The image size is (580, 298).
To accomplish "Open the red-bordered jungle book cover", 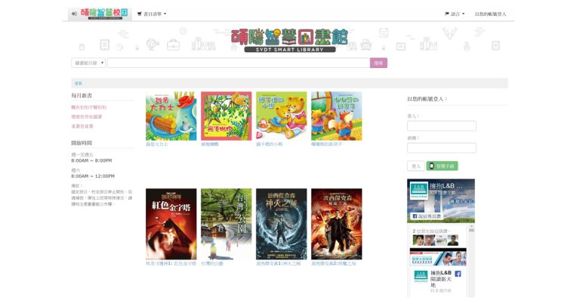I will [227, 116].
